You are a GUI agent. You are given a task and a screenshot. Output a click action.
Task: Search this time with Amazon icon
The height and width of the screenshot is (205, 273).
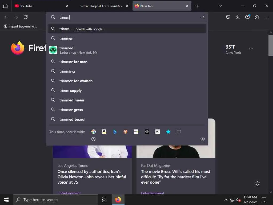(x=104, y=132)
